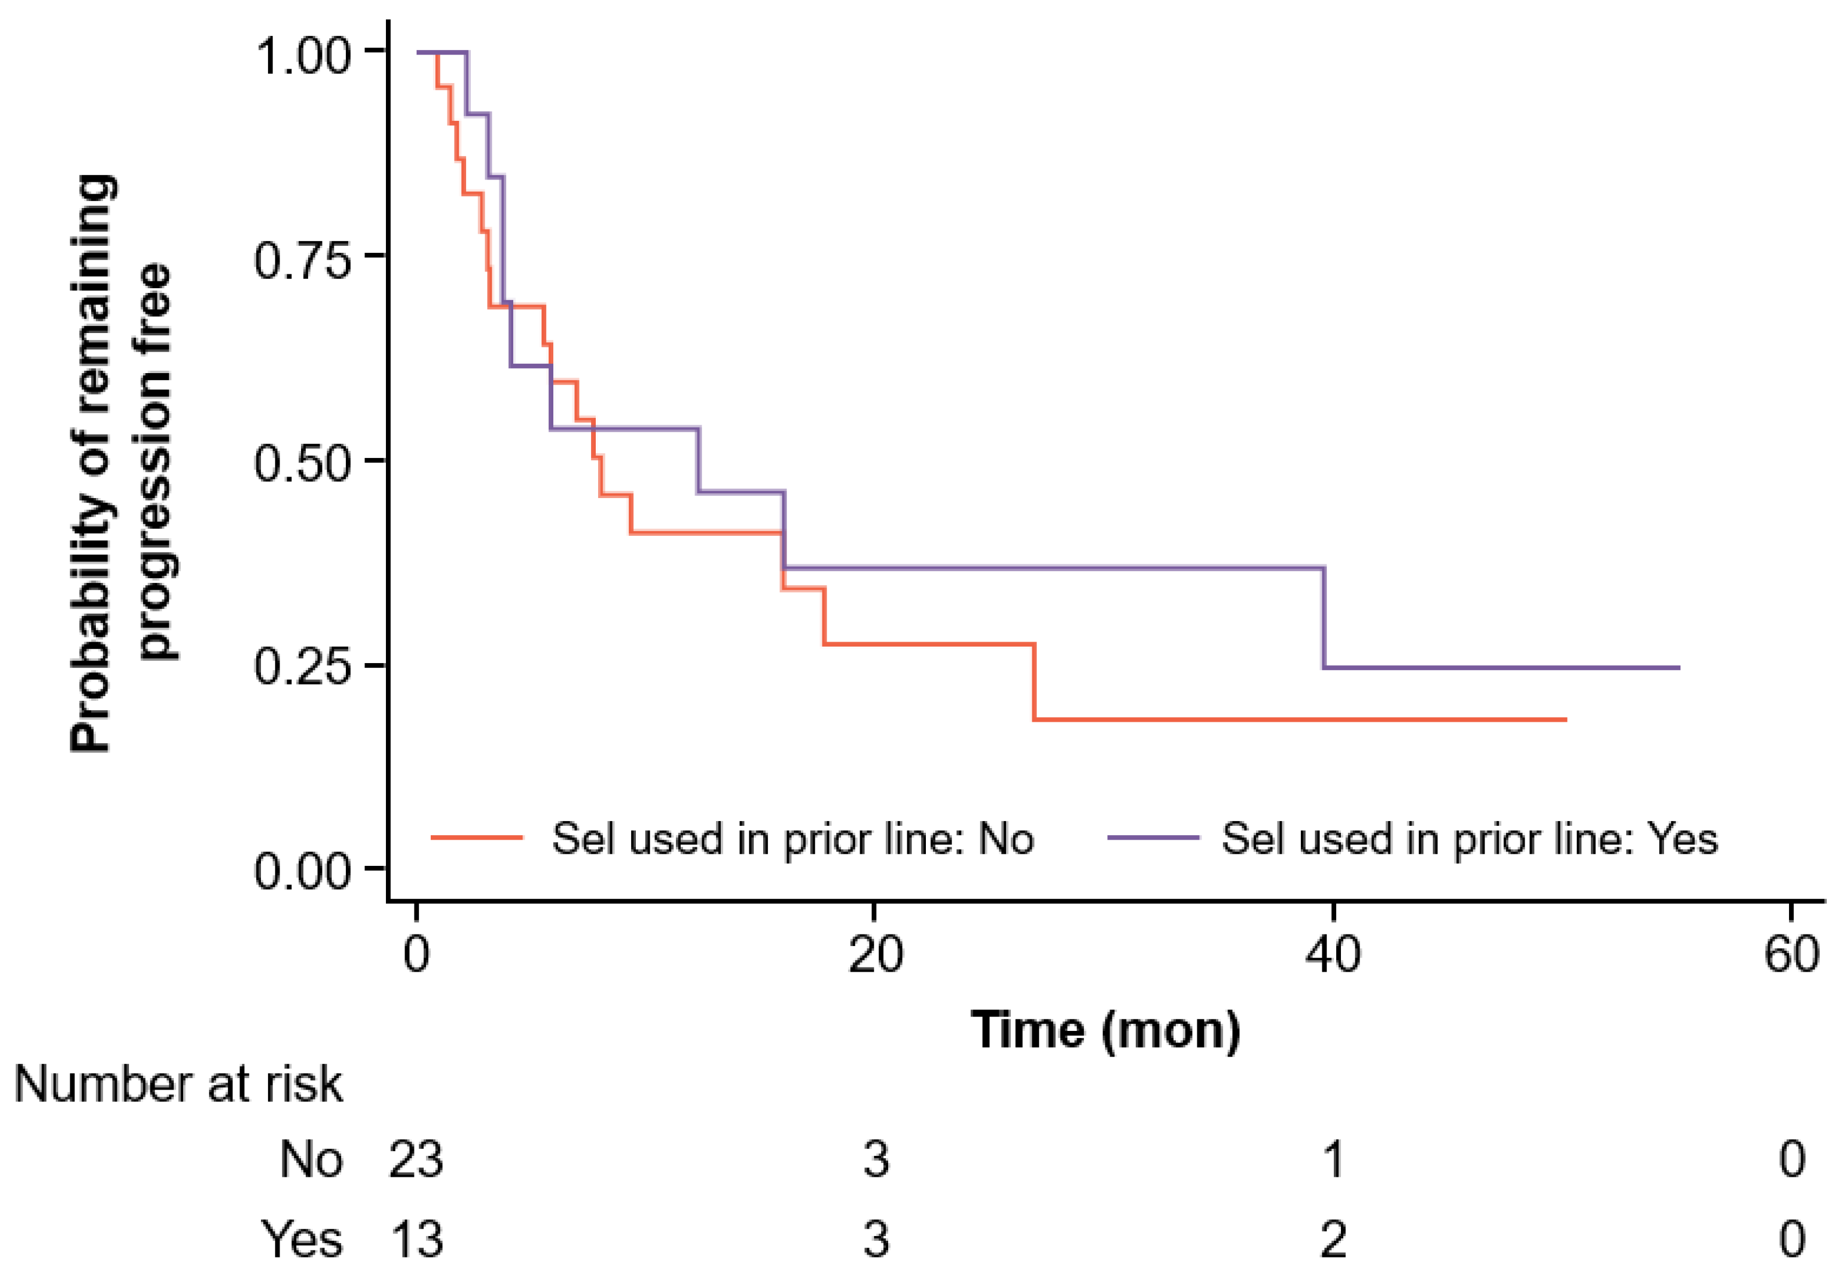Click the 'Yes' row label in risk table
The image size is (1846, 1275).
click(303, 1239)
